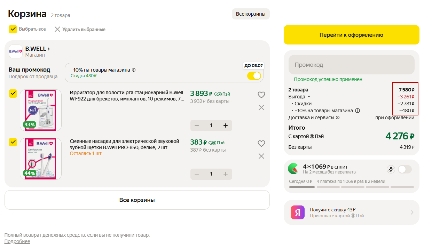
Task: Remove the irrigator WI-922 from cart
Action: click(261, 107)
